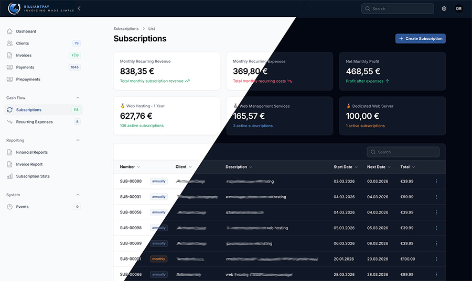Open settings using the gear icon

point(444,9)
